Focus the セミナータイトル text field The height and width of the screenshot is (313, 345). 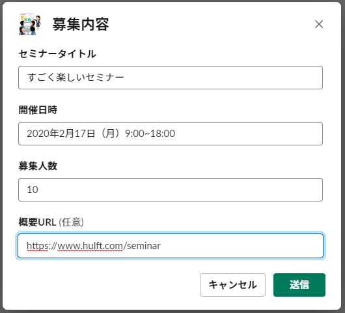click(171, 78)
